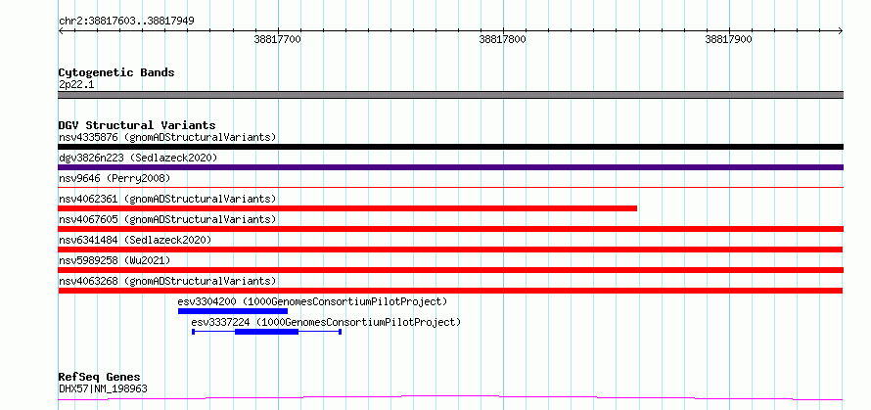
Task: Open the nsv6341484 (Sedlazeck2020) label
Action: (x=135, y=240)
